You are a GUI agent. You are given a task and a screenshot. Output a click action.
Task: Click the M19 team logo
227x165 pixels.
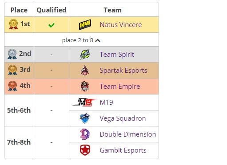click(x=85, y=102)
